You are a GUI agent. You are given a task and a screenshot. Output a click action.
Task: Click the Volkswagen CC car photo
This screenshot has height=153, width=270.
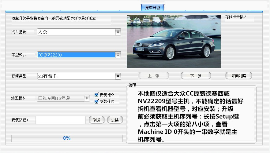[174, 42]
